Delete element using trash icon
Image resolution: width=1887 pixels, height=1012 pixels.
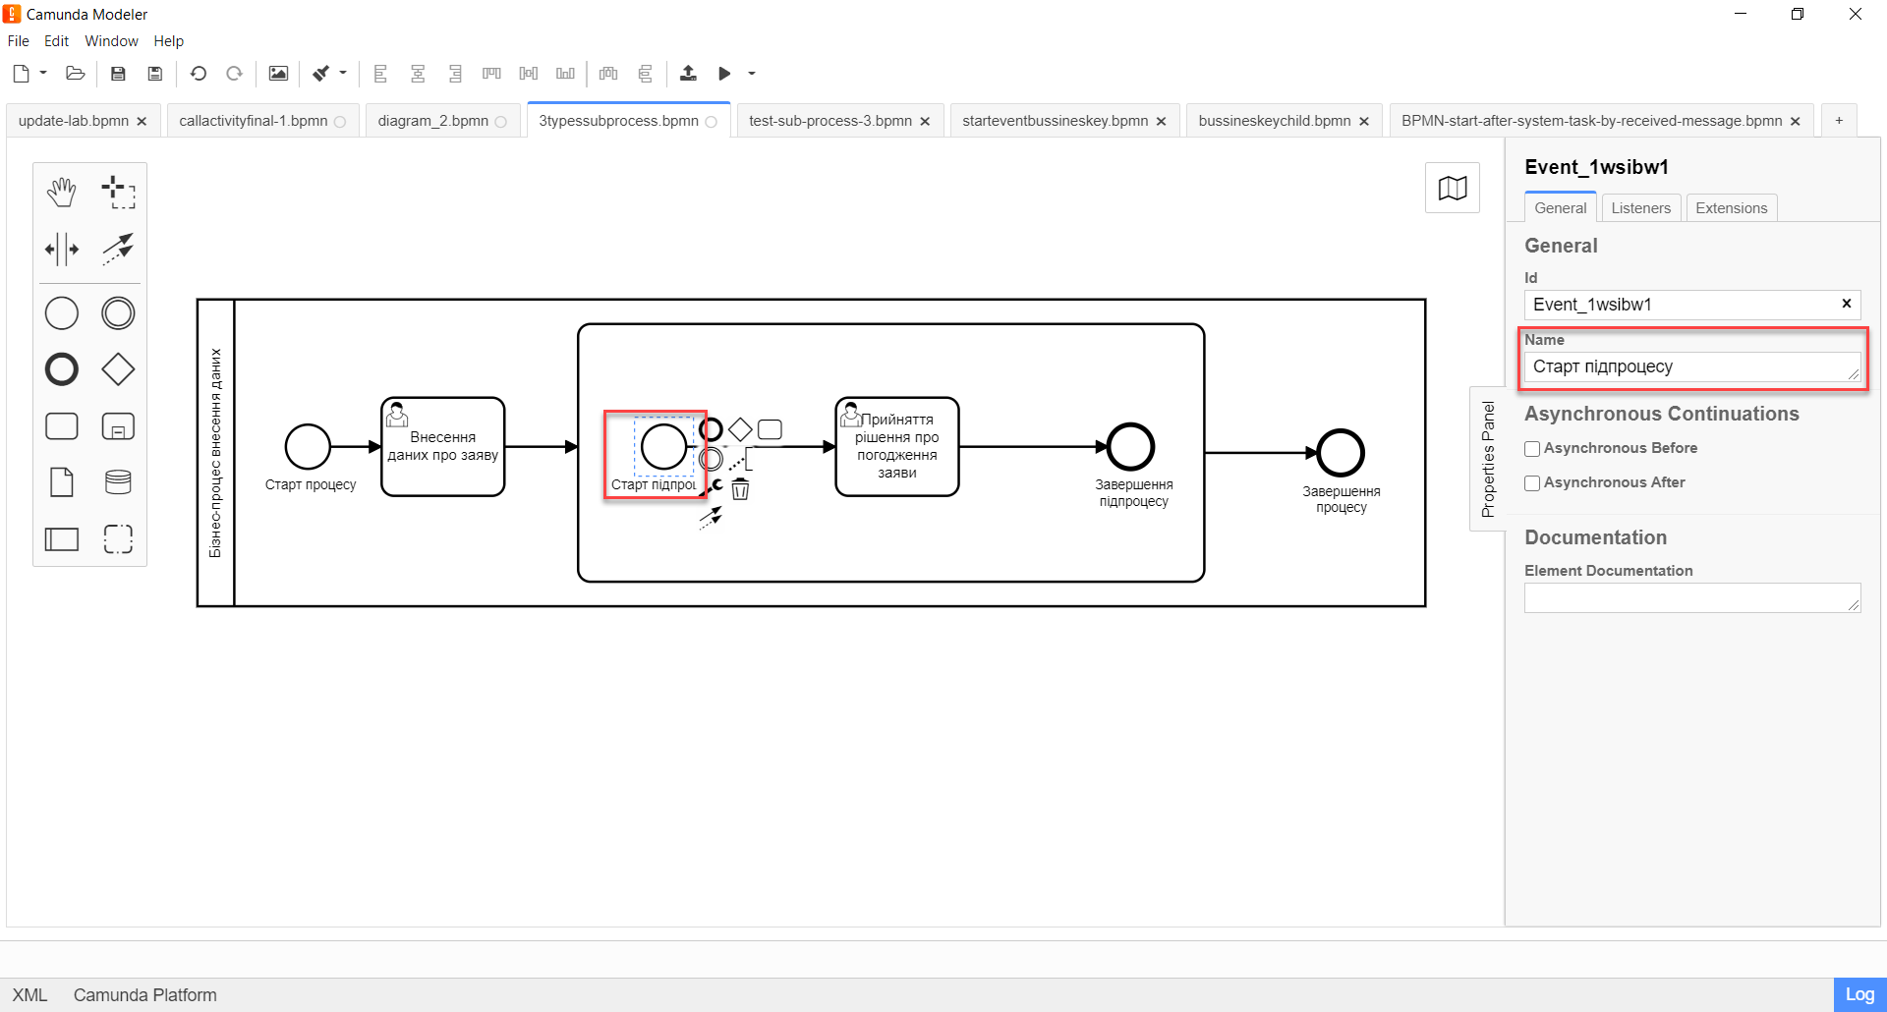[x=740, y=489]
